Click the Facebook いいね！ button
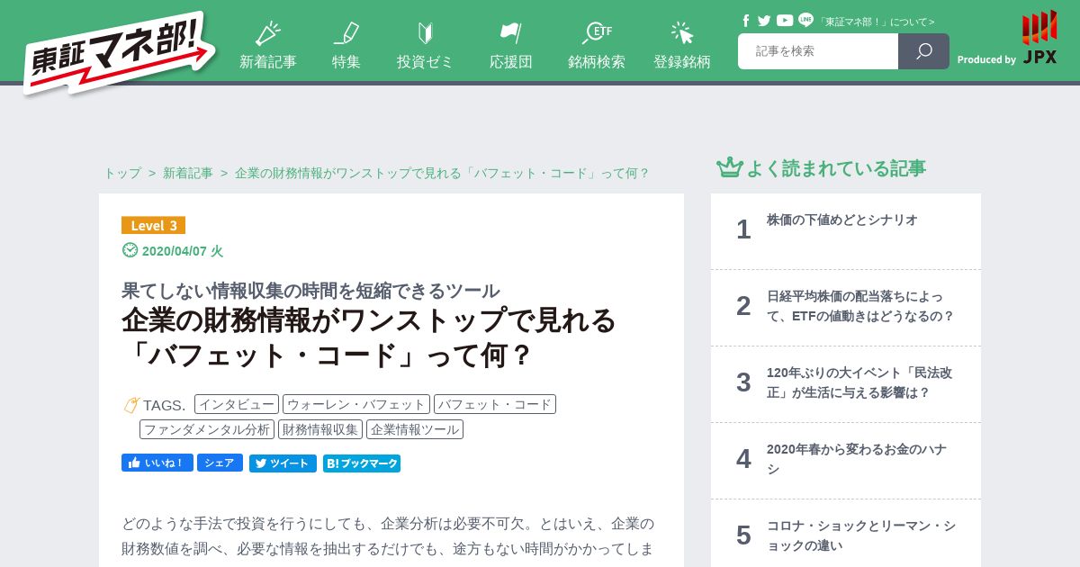 157,463
